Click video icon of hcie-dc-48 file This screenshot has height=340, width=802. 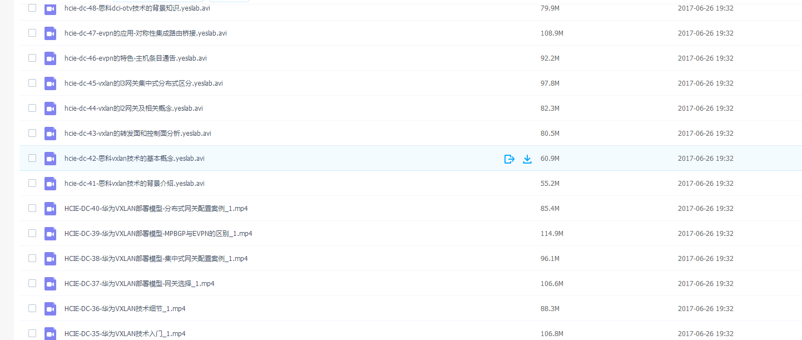(x=51, y=8)
